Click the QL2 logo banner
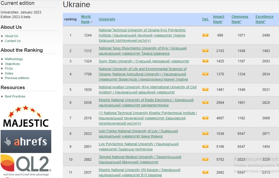279x178 pixels. [26, 165]
